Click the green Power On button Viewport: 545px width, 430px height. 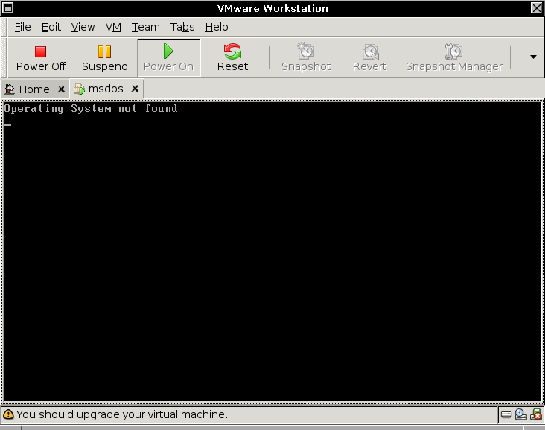tap(169, 57)
